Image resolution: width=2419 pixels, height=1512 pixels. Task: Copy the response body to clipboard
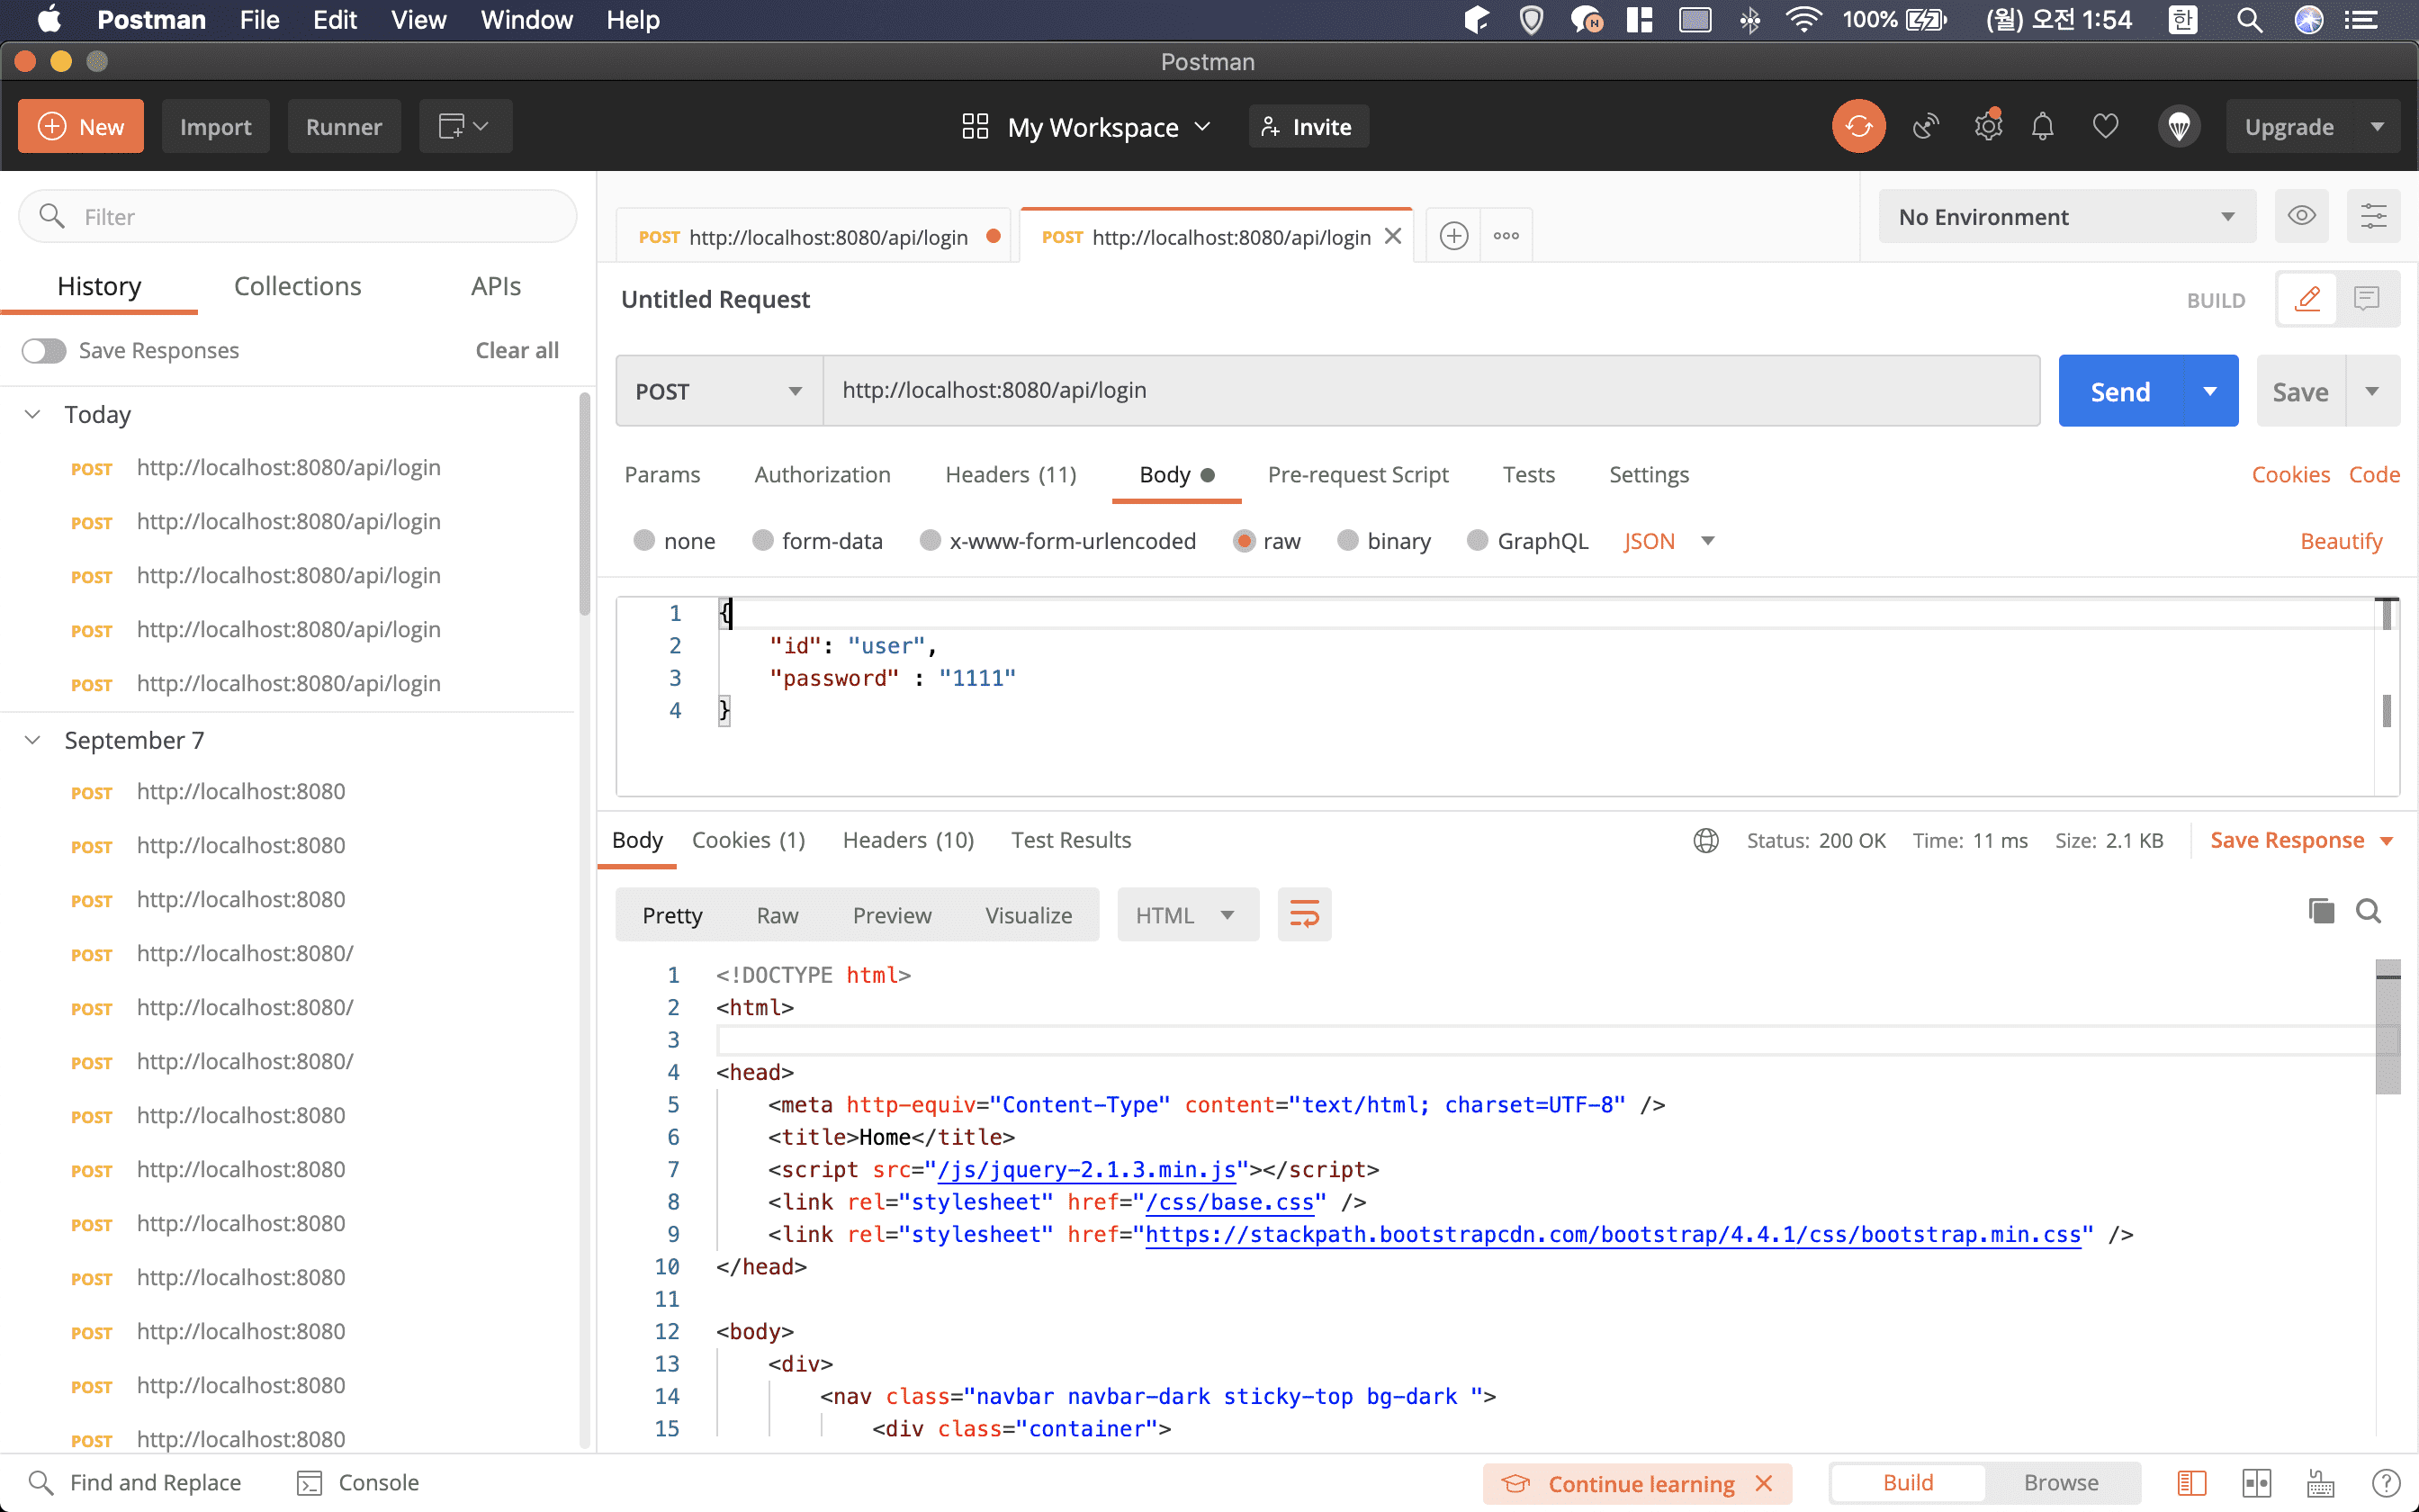(x=2321, y=911)
